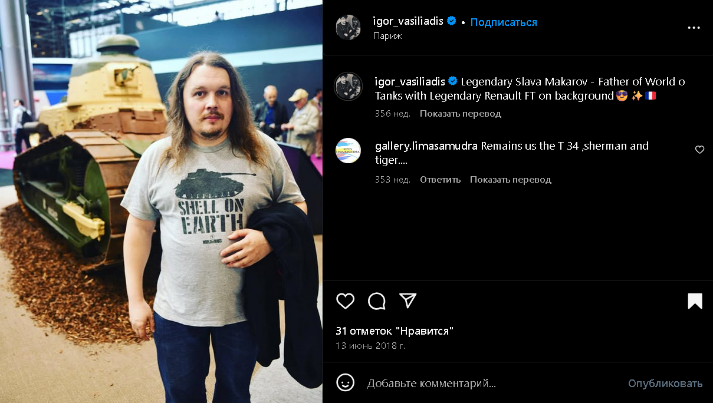Like the gallery.limasamudra comment with small heart
The image size is (713, 403).
(699, 150)
